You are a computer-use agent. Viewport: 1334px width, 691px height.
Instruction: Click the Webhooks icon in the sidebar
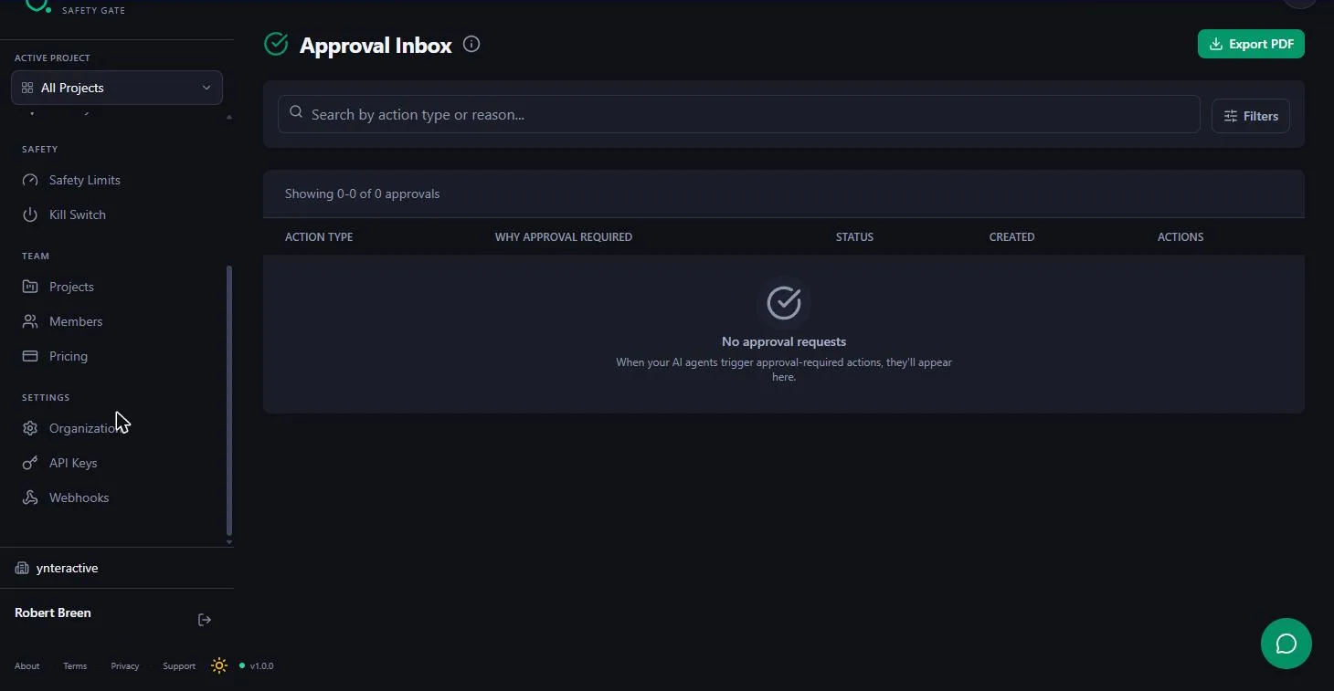(30, 497)
